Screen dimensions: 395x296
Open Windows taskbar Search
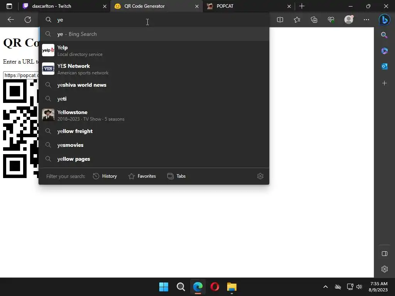click(181, 287)
